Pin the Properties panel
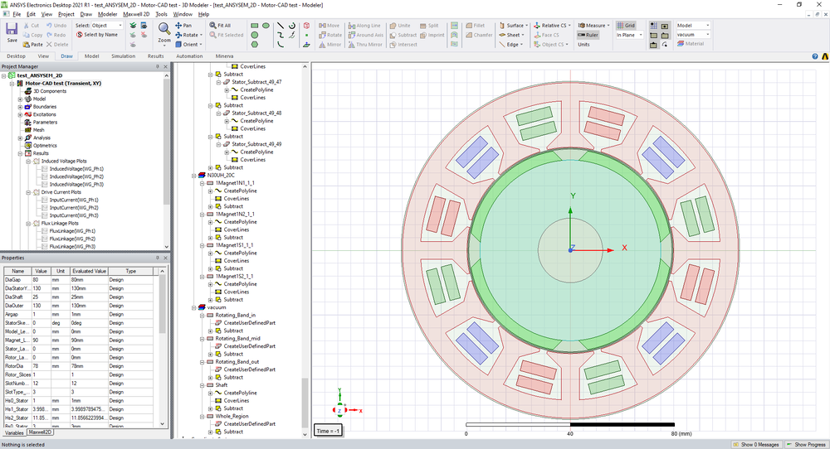This screenshot has width=830, height=449. tap(157, 258)
